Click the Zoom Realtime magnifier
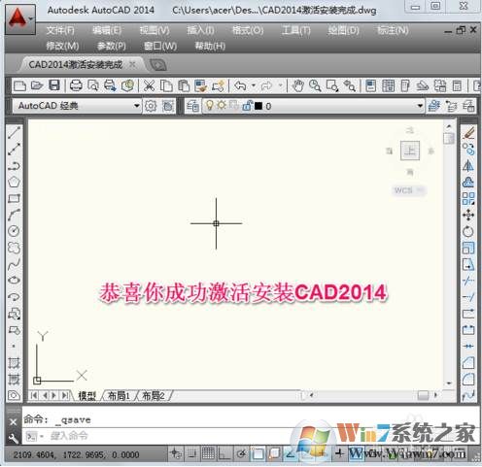Screen dimensions: 482x467 (x=315, y=86)
